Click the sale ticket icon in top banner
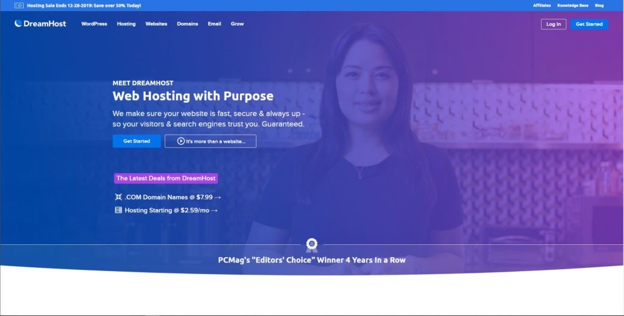This screenshot has height=316, width=624. [19, 5]
